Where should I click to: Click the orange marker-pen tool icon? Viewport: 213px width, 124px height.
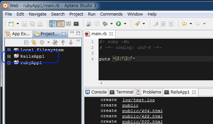pos(137,24)
